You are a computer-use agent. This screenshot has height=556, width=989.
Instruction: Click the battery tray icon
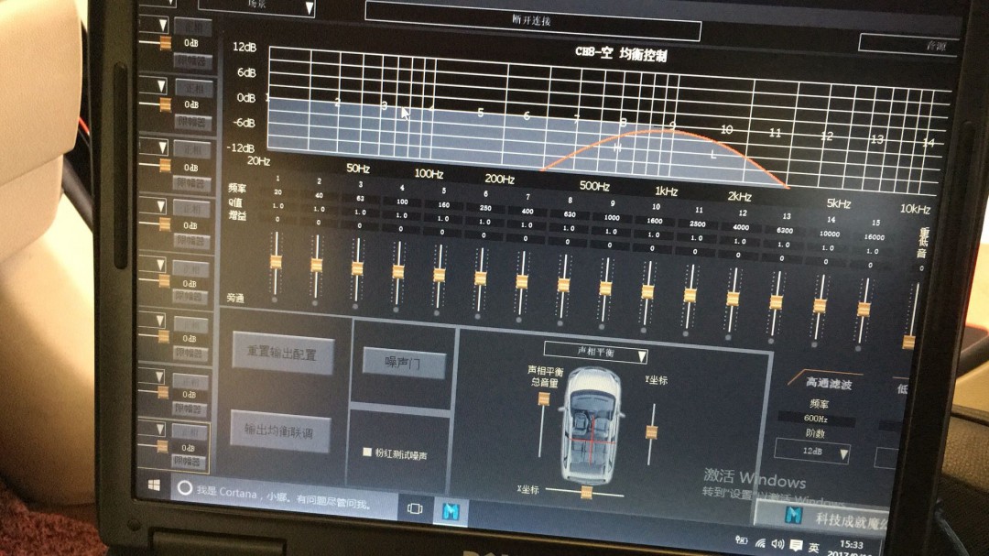pyautogui.click(x=741, y=540)
